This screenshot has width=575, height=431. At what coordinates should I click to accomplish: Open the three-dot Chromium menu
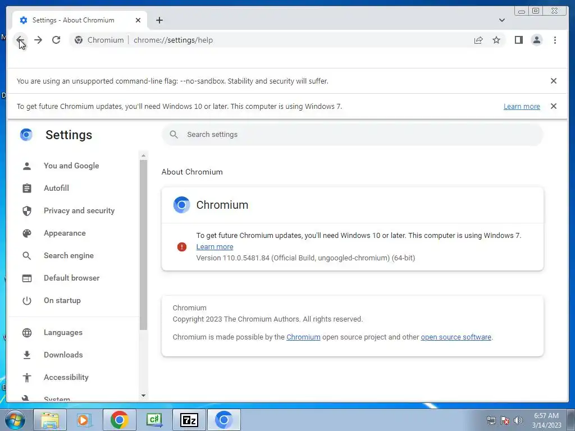555,40
